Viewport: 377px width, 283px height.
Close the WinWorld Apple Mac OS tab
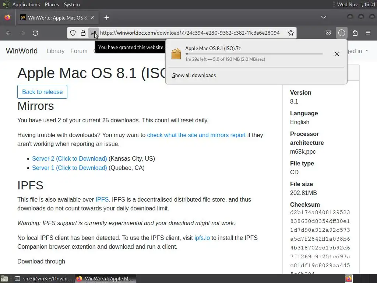point(93,18)
